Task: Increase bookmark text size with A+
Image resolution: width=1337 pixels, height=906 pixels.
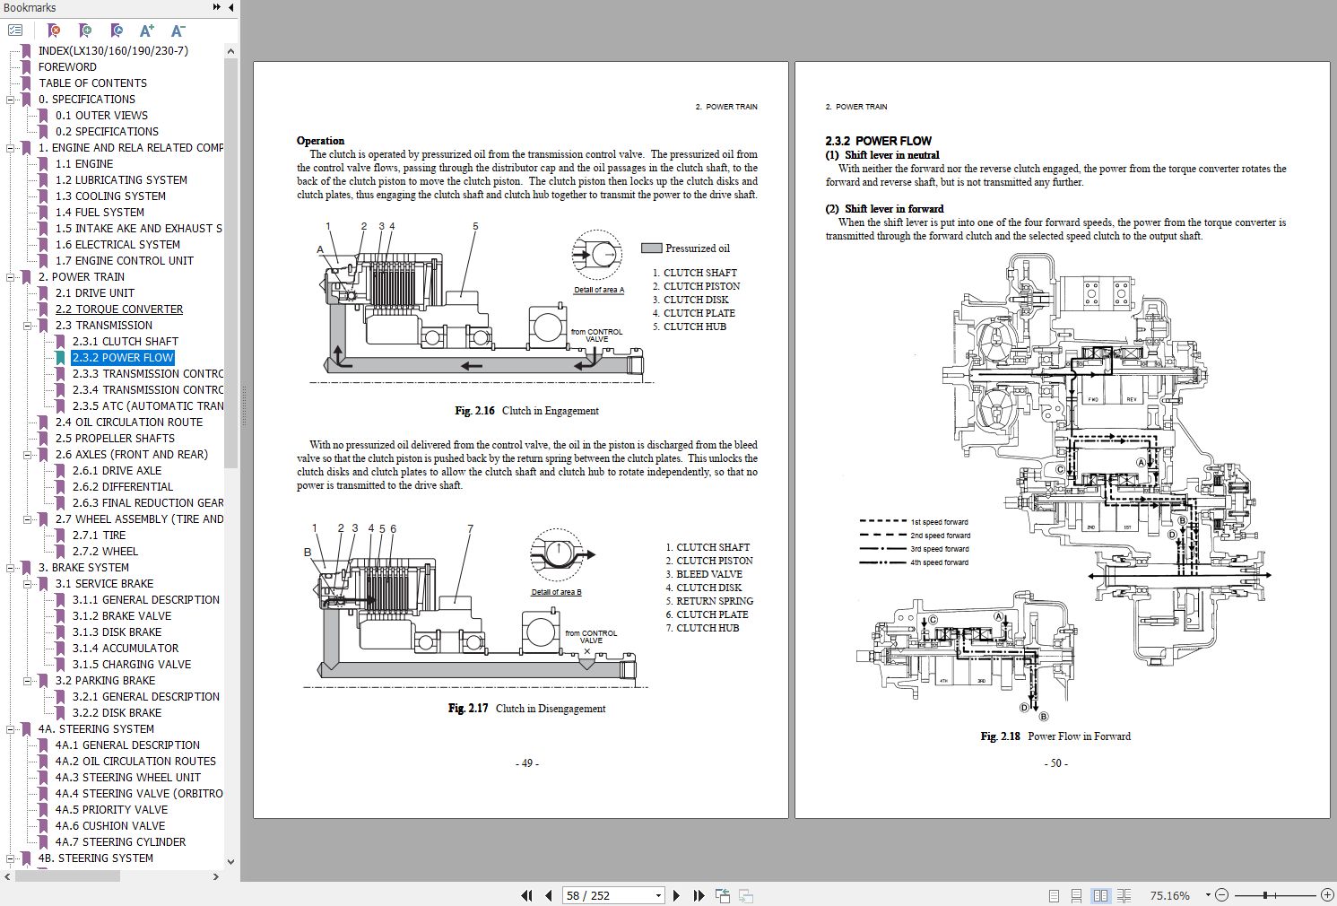Action: point(147,30)
